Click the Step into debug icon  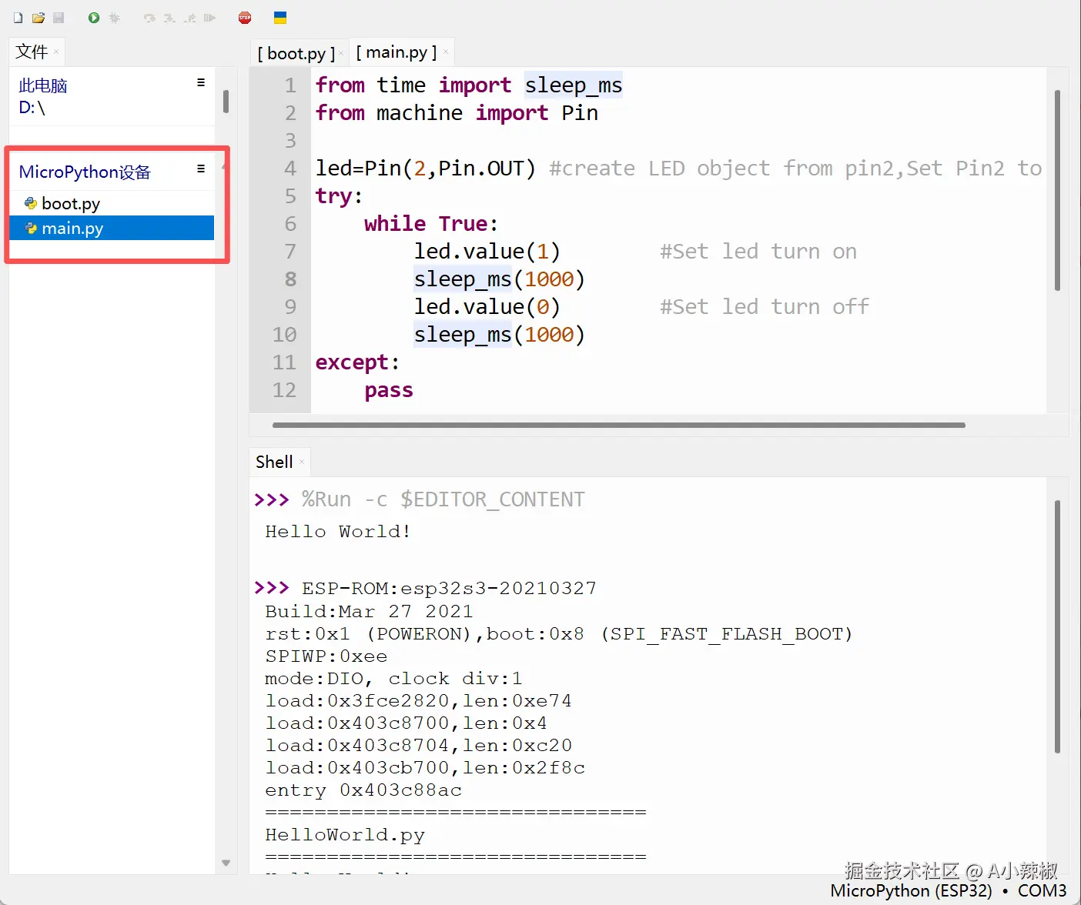click(x=169, y=18)
